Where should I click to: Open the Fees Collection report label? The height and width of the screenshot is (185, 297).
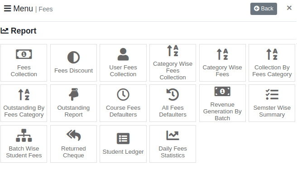pos(24,71)
